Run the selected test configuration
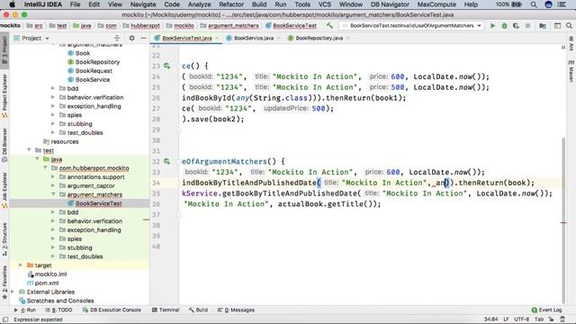Screen dimensions: 576x324 coord(492,26)
